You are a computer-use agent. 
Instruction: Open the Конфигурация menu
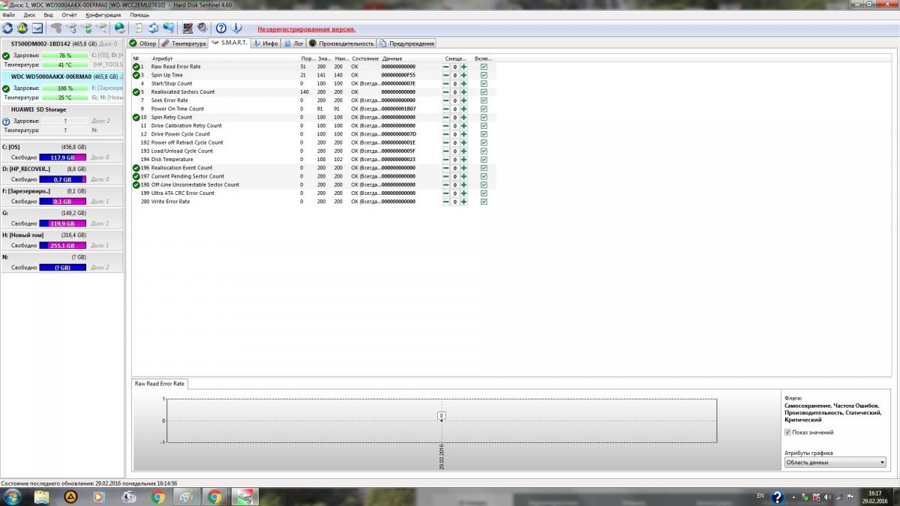103,14
